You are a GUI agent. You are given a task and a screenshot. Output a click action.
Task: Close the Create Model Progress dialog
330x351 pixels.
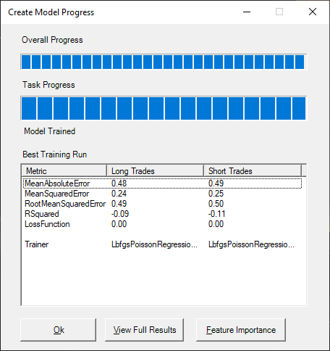(x=313, y=12)
